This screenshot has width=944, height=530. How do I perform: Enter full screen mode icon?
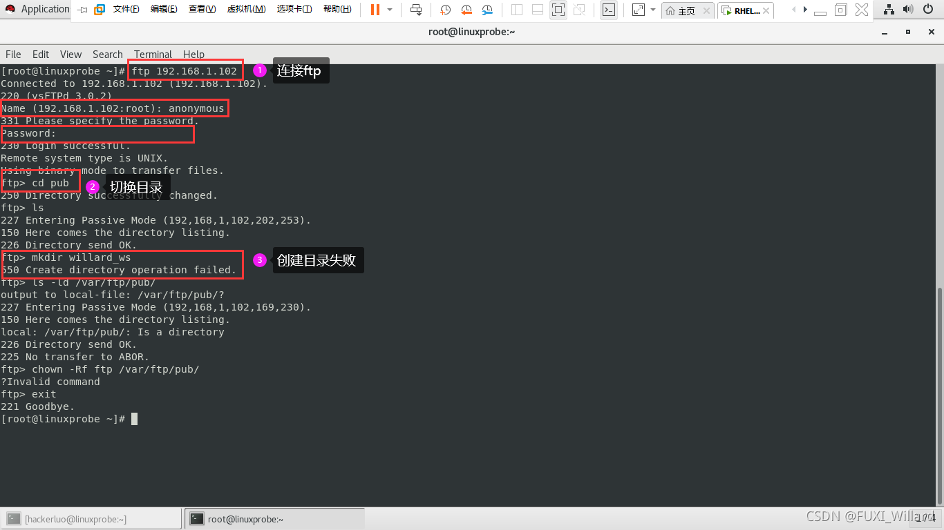point(558,10)
